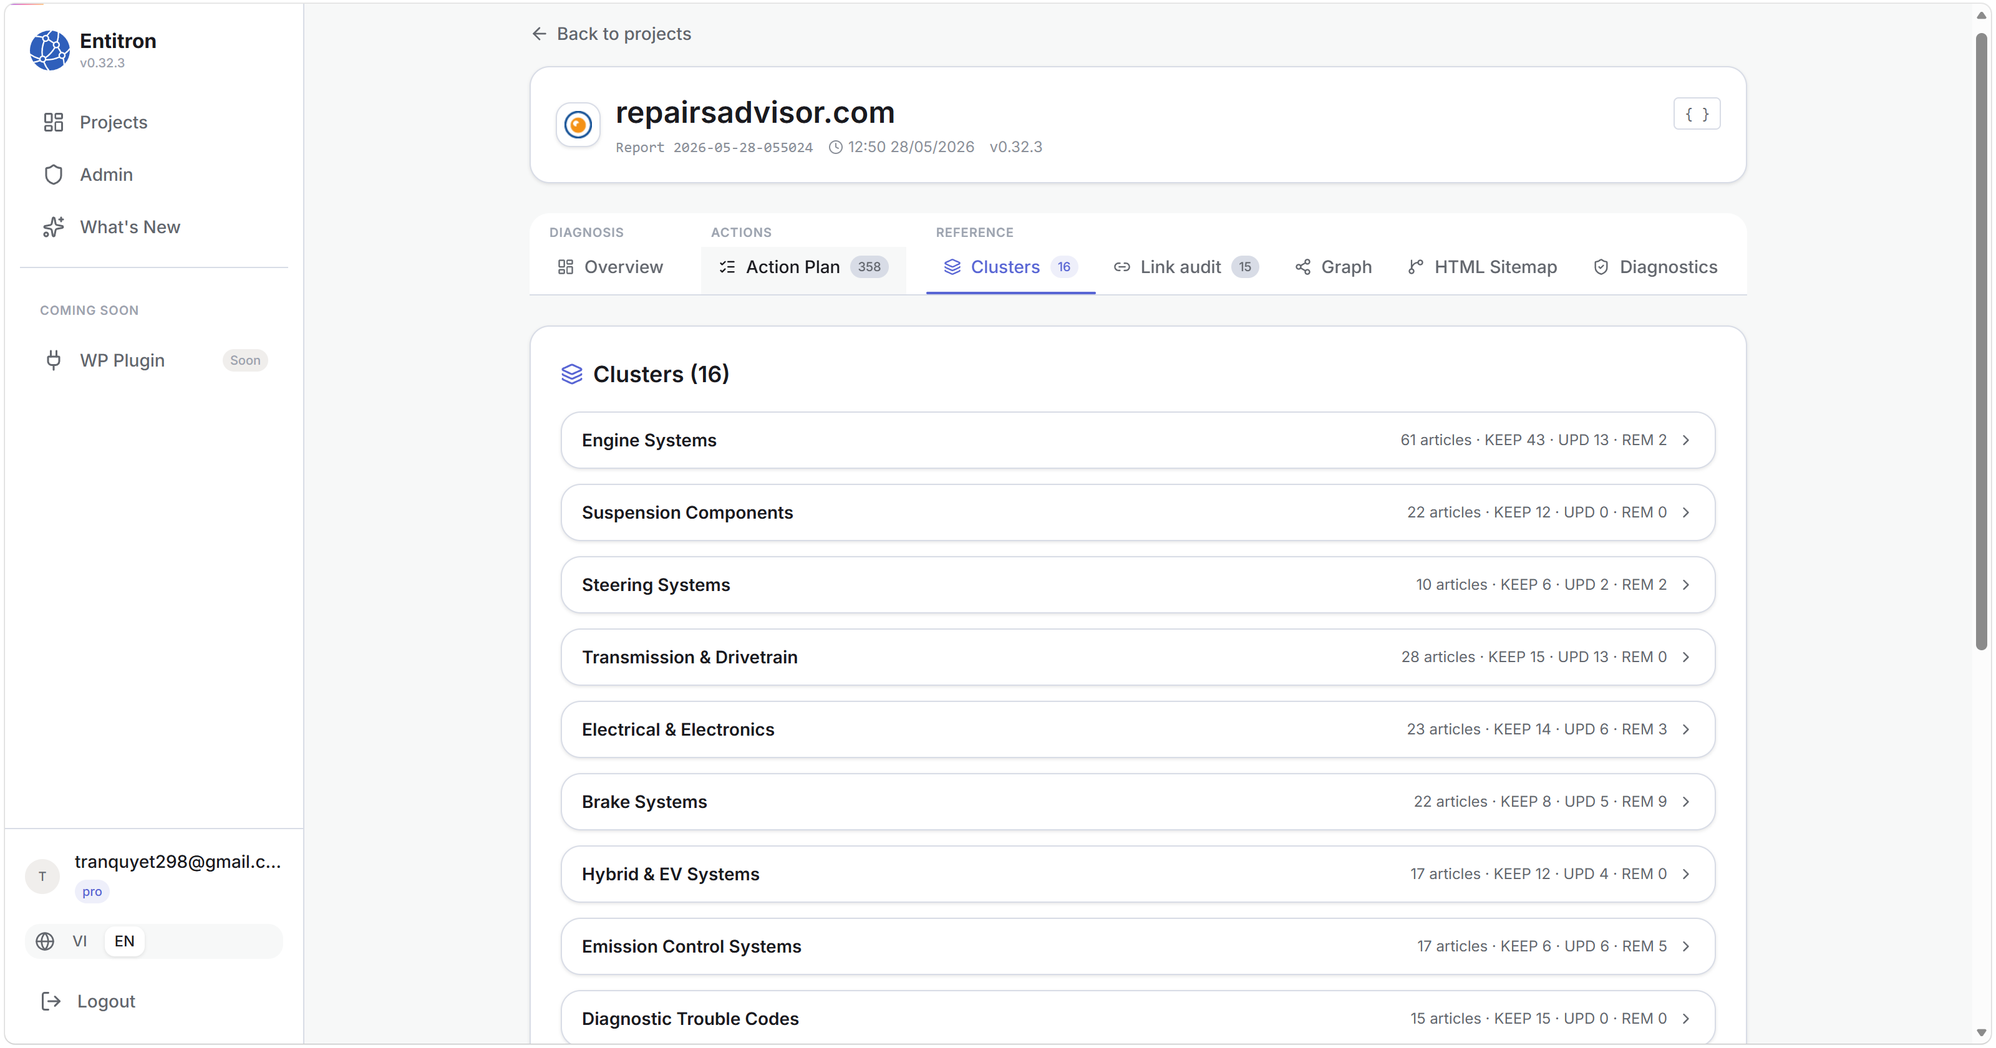The image size is (1996, 1048).
Task: Switch language to EN
Action: (124, 941)
